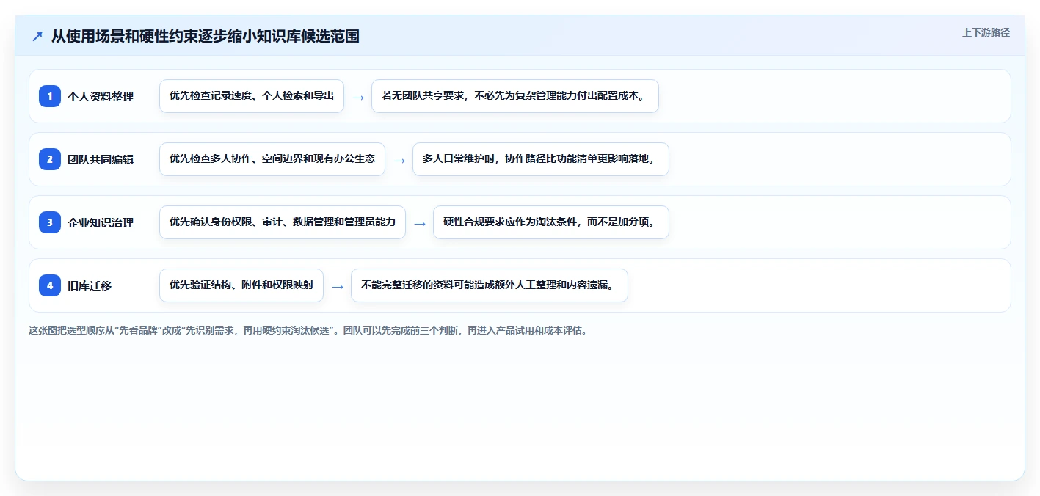Image resolution: width=1040 pixels, height=496 pixels.
Task: Select the 企业知识治理 label
Action: click(x=101, y=222)
